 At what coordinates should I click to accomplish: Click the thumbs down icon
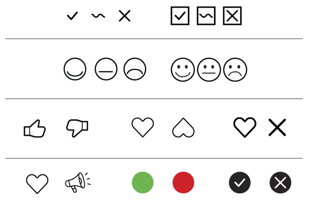click(77, 128)
